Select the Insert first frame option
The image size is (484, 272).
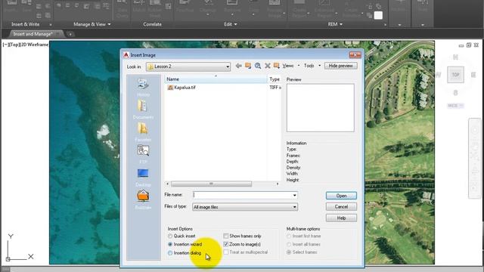click(x=289, y=236)
